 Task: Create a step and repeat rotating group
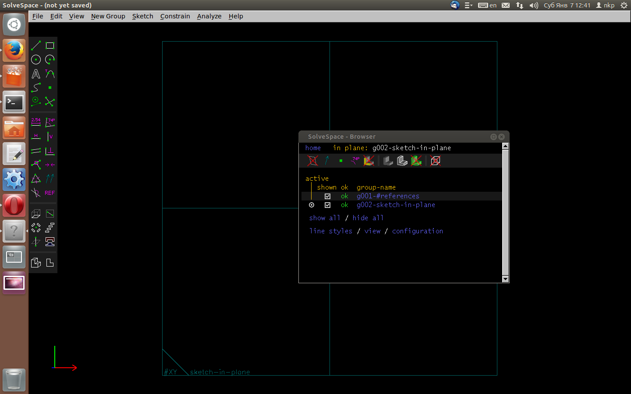(36, 228)
